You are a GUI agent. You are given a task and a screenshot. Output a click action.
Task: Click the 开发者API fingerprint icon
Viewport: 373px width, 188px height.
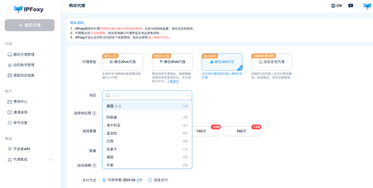(10, 149)
